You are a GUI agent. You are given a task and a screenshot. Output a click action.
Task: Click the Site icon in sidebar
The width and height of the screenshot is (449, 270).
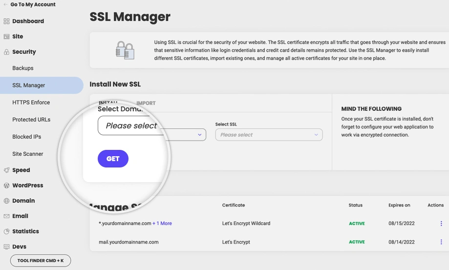[6, 37]
